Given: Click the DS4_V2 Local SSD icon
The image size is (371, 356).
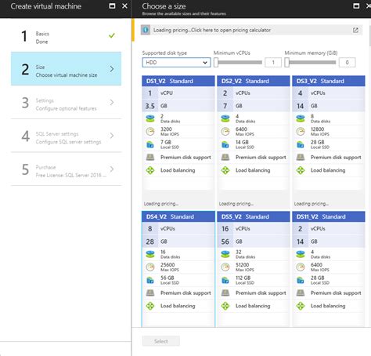Looking at the screenshot, I should point(150,280).
